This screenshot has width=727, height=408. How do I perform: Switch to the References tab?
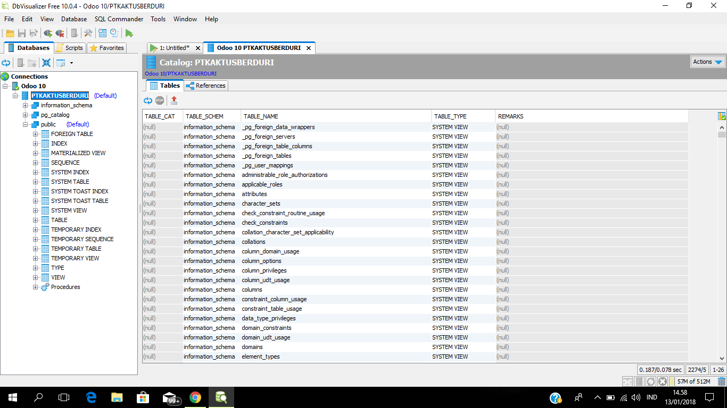tap(205, 85)
